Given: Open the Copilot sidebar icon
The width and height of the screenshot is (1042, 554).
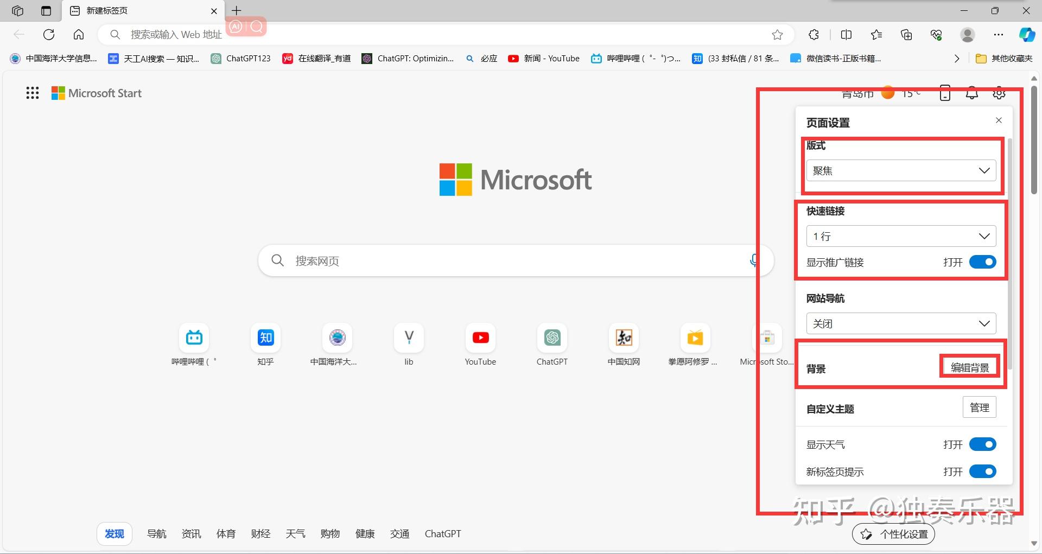Looking at the screenshot, I should 1027,35.
